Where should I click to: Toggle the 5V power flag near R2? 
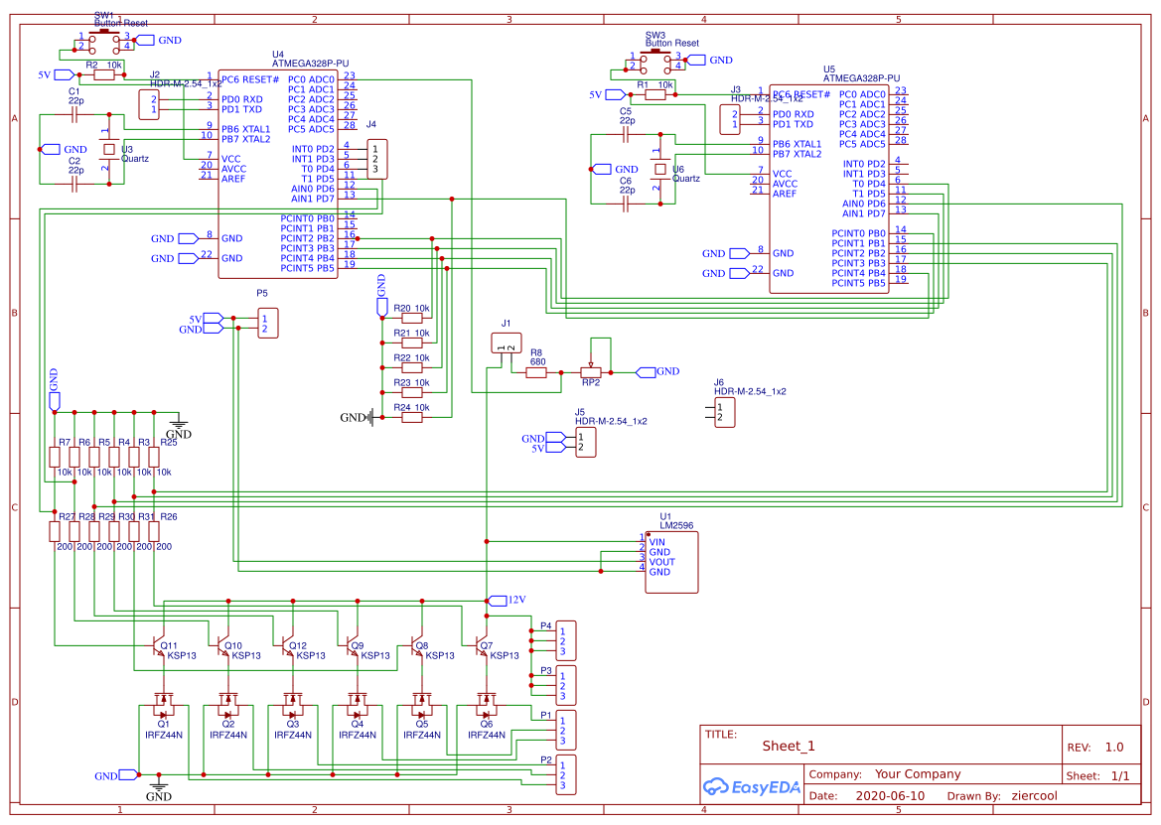65,72
